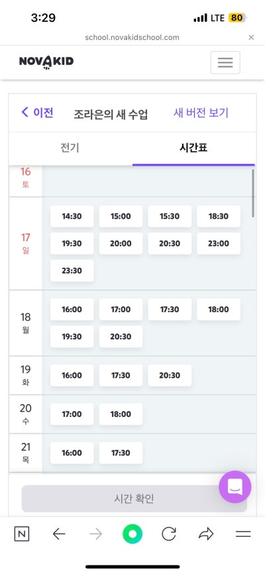Click the Novakid logo
The image size is (265, 574).
coord(46,62)
